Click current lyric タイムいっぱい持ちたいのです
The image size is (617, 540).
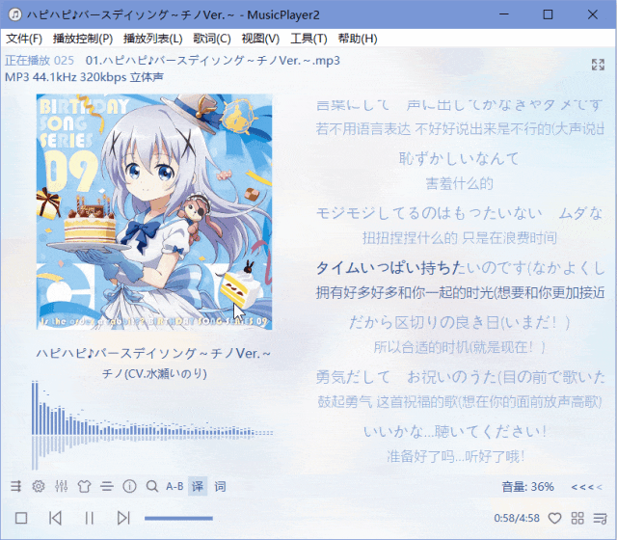pos(461,268)
